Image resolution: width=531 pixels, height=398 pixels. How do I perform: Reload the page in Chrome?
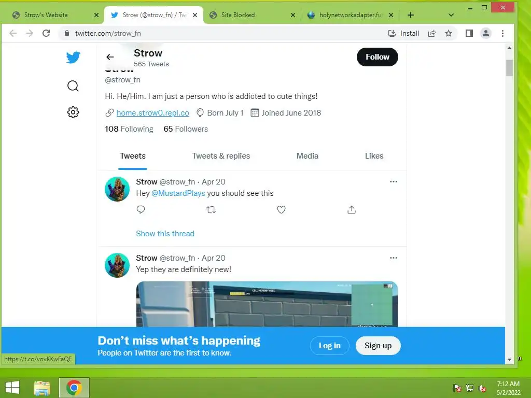pos(46,33)
